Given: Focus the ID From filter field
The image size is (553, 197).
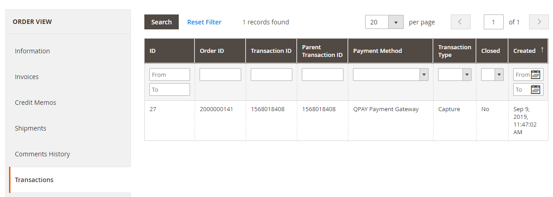Looking at the screenshot, I should 169,75.
